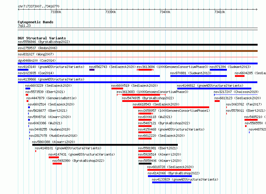266x194 pixels.
Task: Click the blue bar for dgv6466n100
Action: [137, 63]
